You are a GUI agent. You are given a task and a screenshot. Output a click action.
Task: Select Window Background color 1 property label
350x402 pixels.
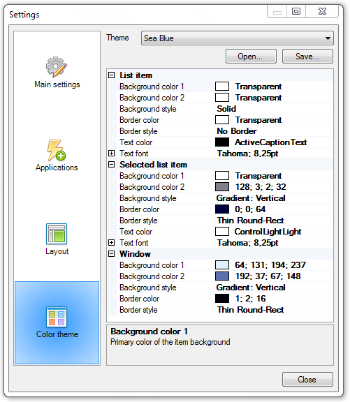[152, 265]
